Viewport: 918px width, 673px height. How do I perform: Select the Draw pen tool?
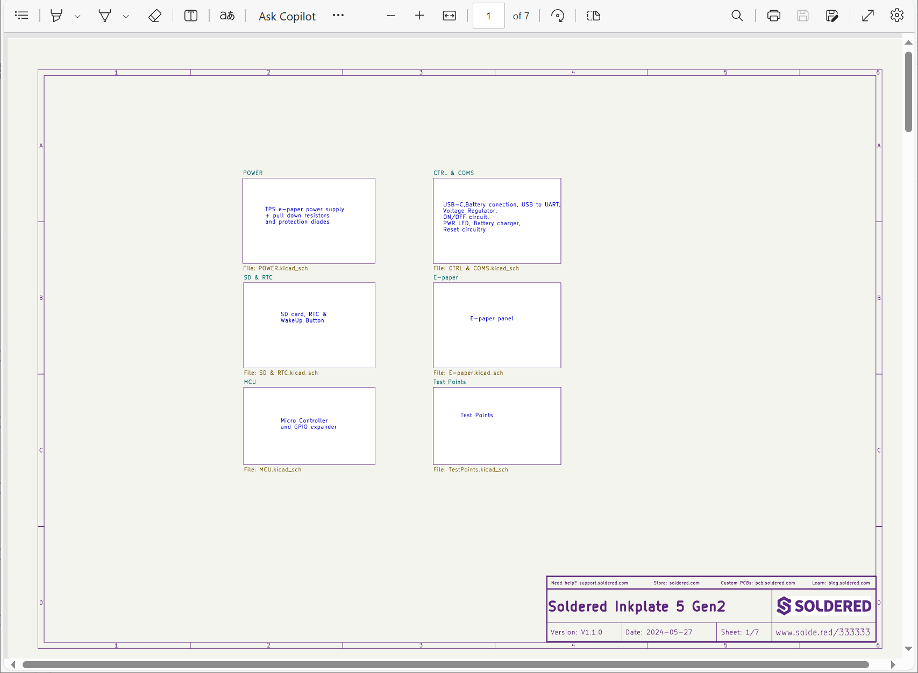(x=104, y=16)
